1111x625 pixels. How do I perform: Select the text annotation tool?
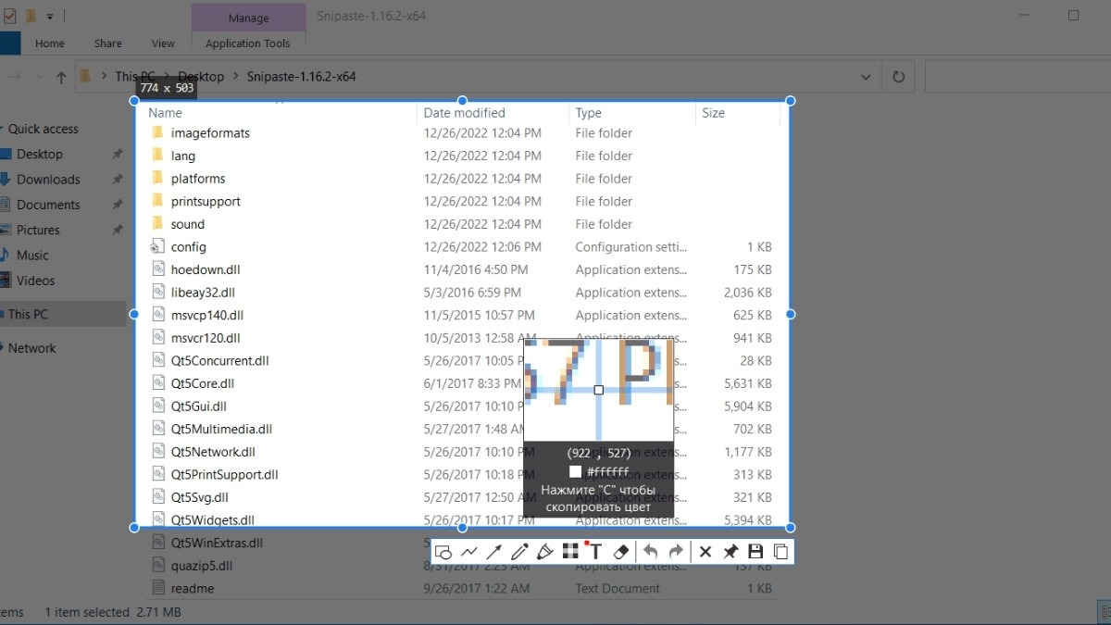tap(595, 552)
